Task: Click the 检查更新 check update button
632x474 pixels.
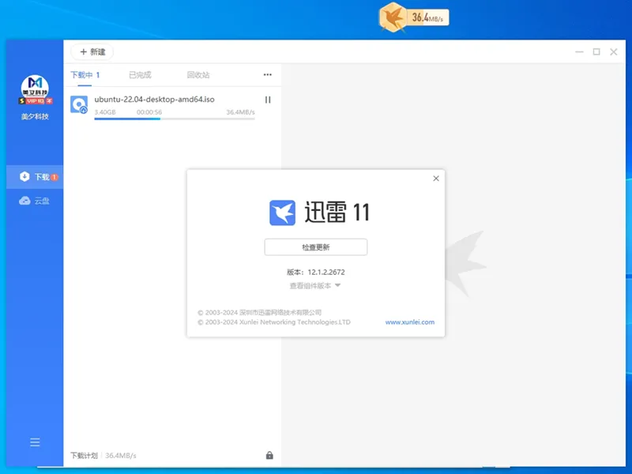Action: pos(315,247)
